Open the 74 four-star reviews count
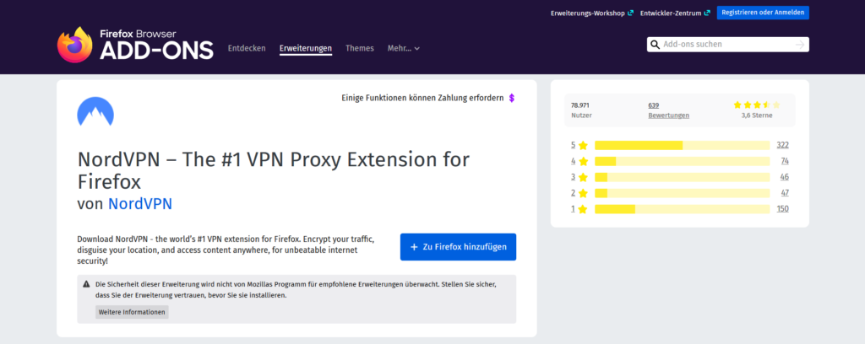 click(785, 161)
